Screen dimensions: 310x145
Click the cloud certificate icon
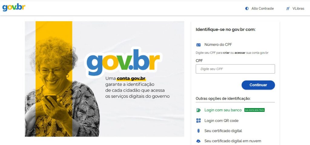coord(198,141)
